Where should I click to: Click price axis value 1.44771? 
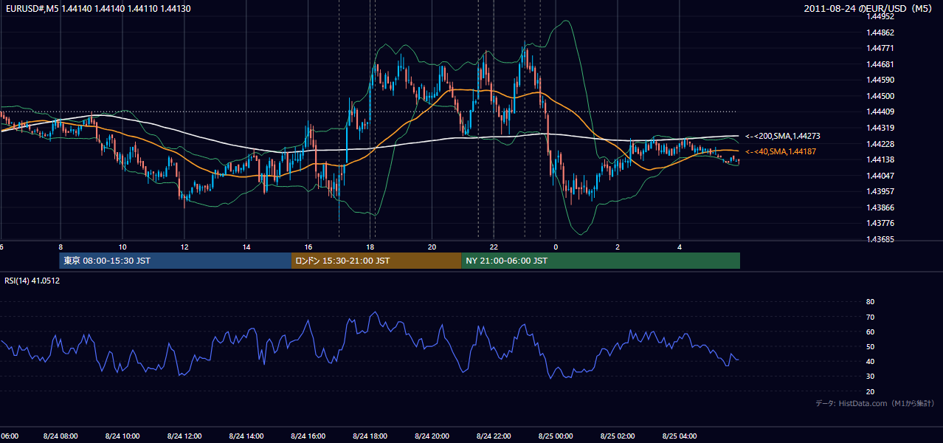click(881, 48)
